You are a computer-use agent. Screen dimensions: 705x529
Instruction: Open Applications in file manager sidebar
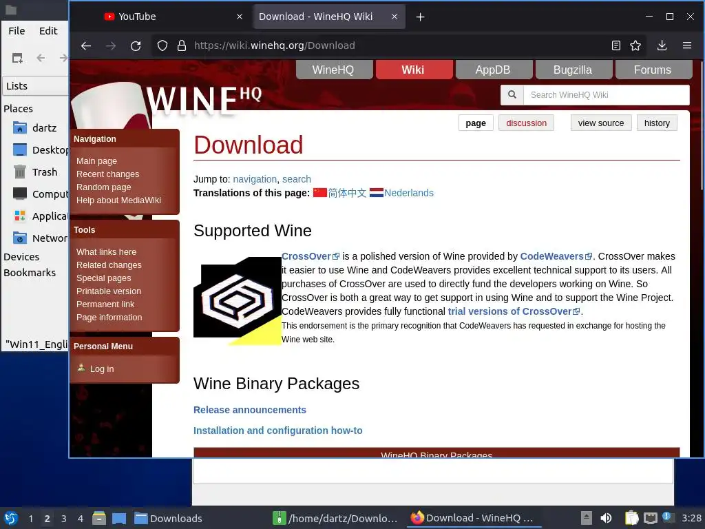pyautogui.click(x=41, y=216)
